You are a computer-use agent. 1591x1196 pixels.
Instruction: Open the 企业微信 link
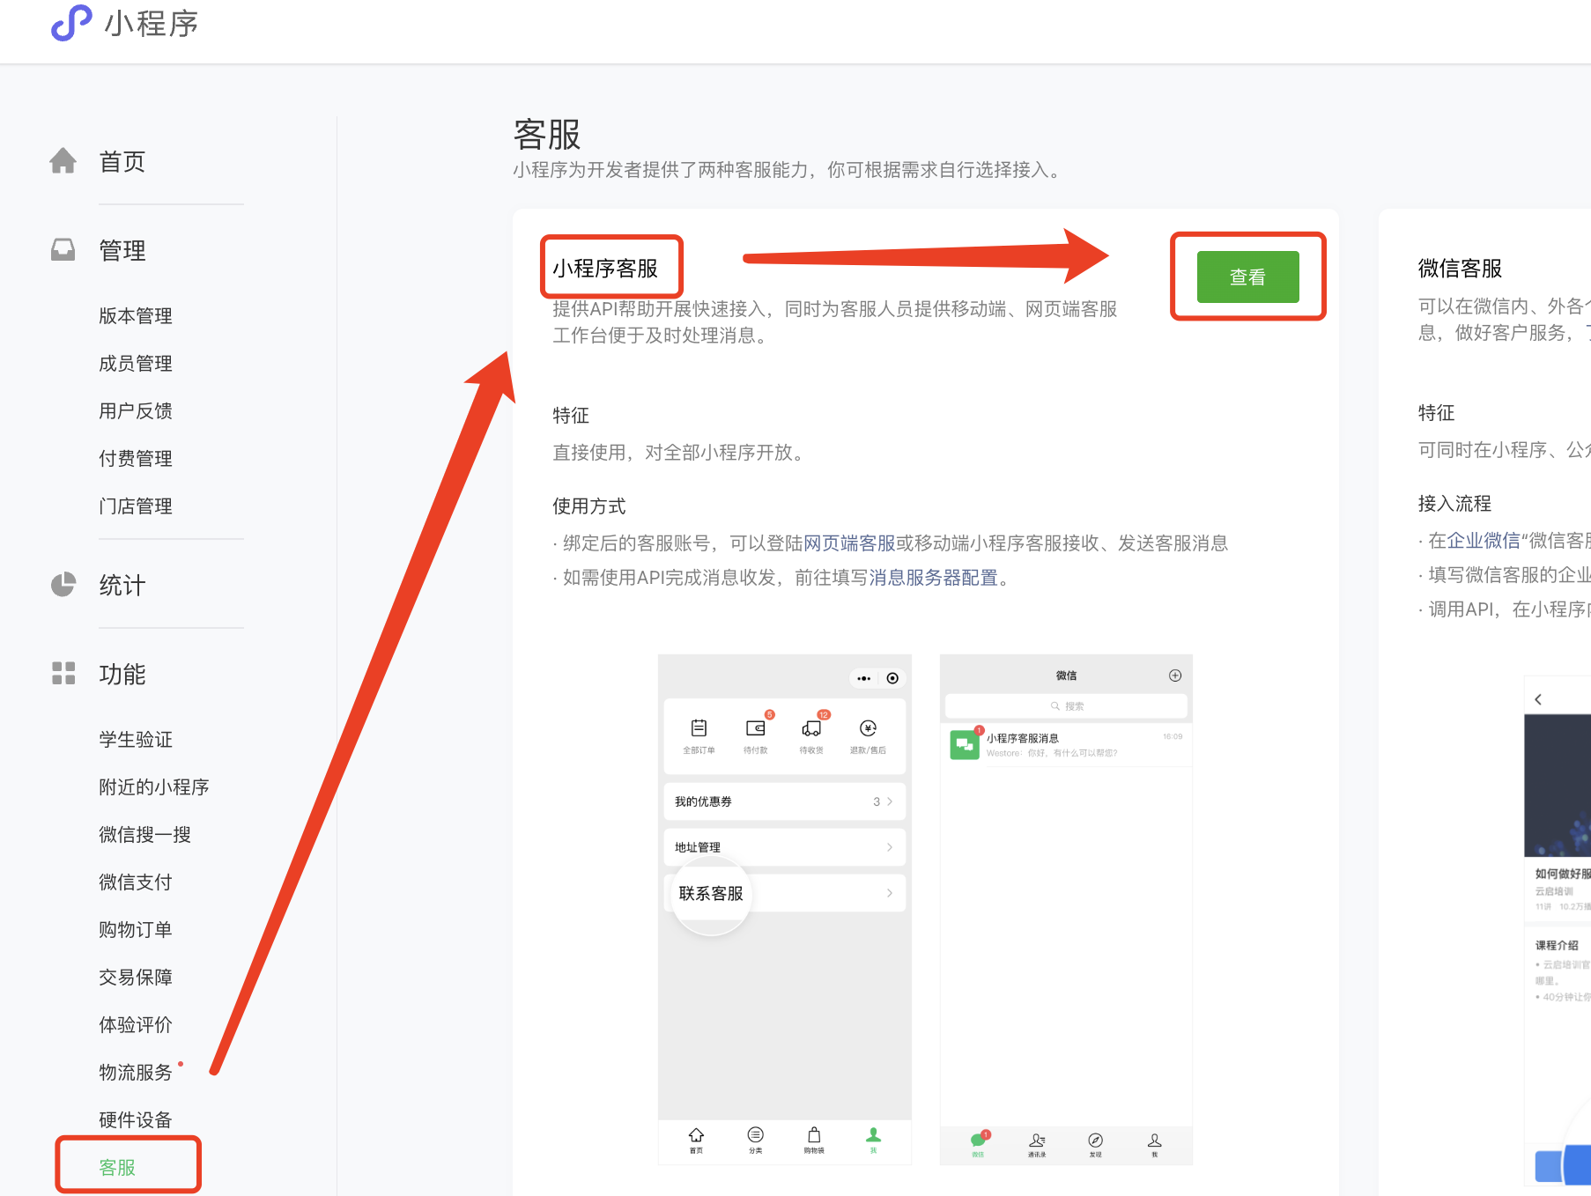click(x=1484, y=541)
